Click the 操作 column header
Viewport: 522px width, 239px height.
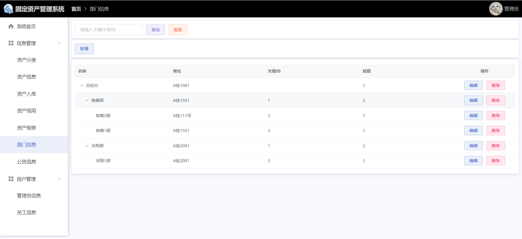tap(484, 71)
